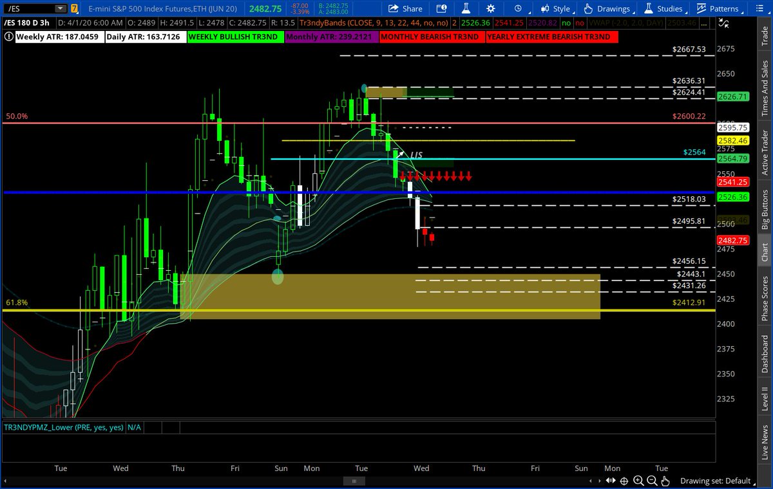This screenshot has width=773, height=489.
Task: Click the TR3NDYPMZ_Lower study label
Action: 64,427
